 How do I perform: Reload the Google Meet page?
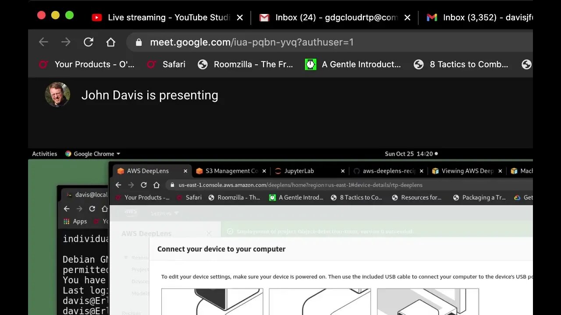coord(89,42)
